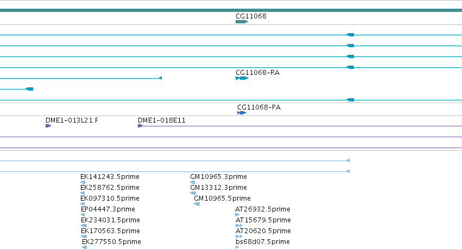
Task: Select the GM10965.3prime EST arrow
Action: (x=192, y=182)
